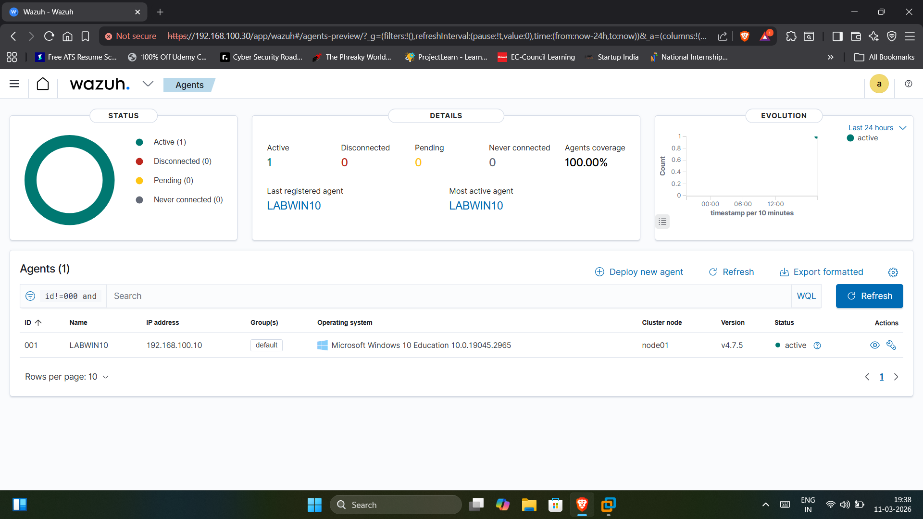
Task: Open the Brave Shields lion icon
Action: click(745, 36)
